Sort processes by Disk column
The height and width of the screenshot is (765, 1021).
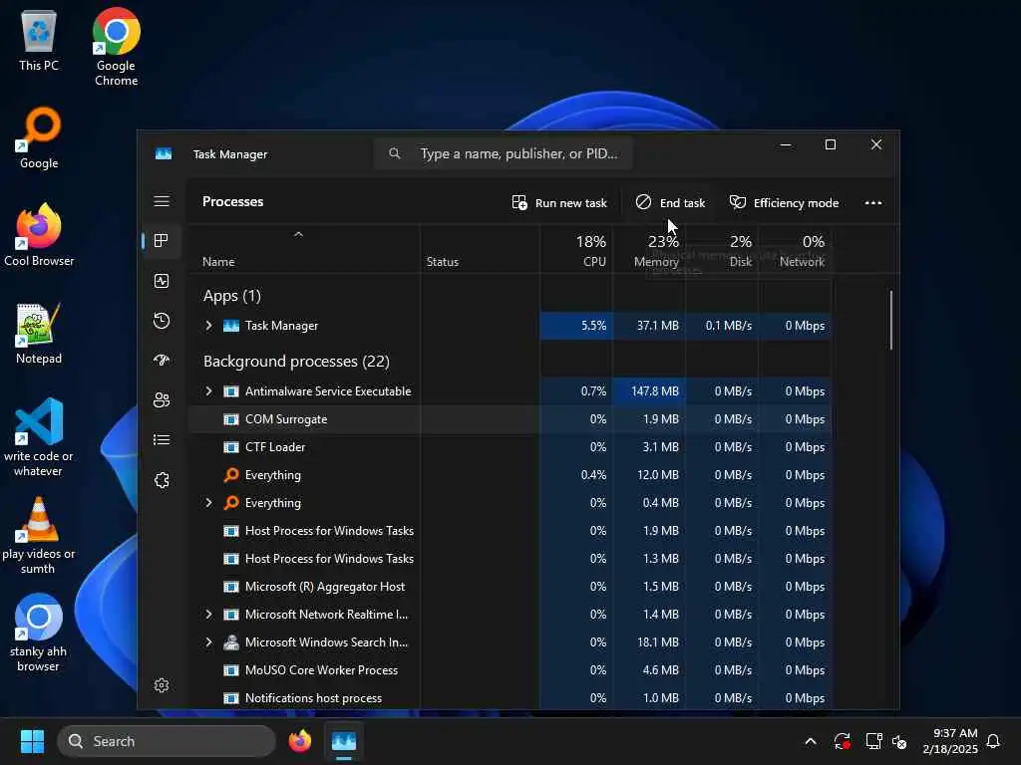click(722, 250)
